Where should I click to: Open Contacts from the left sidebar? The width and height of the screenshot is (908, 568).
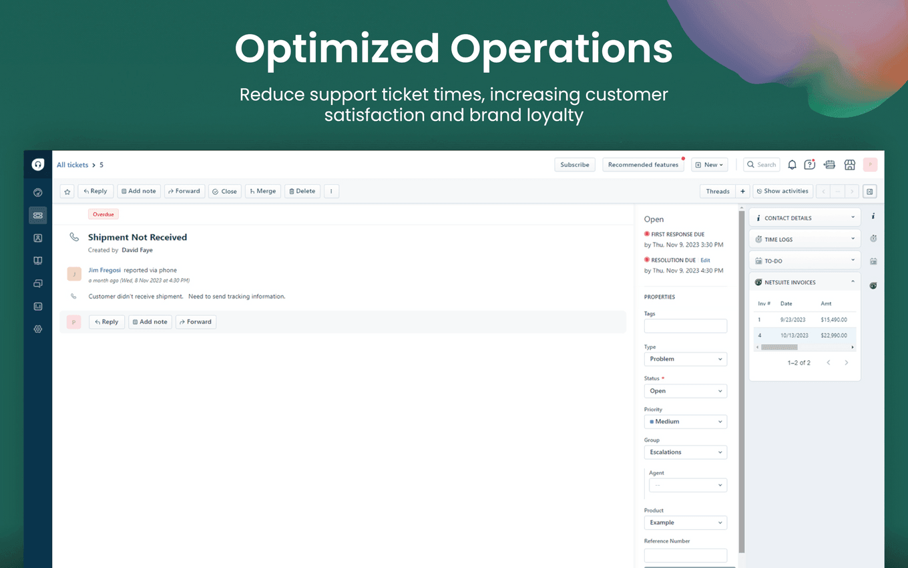38,238
